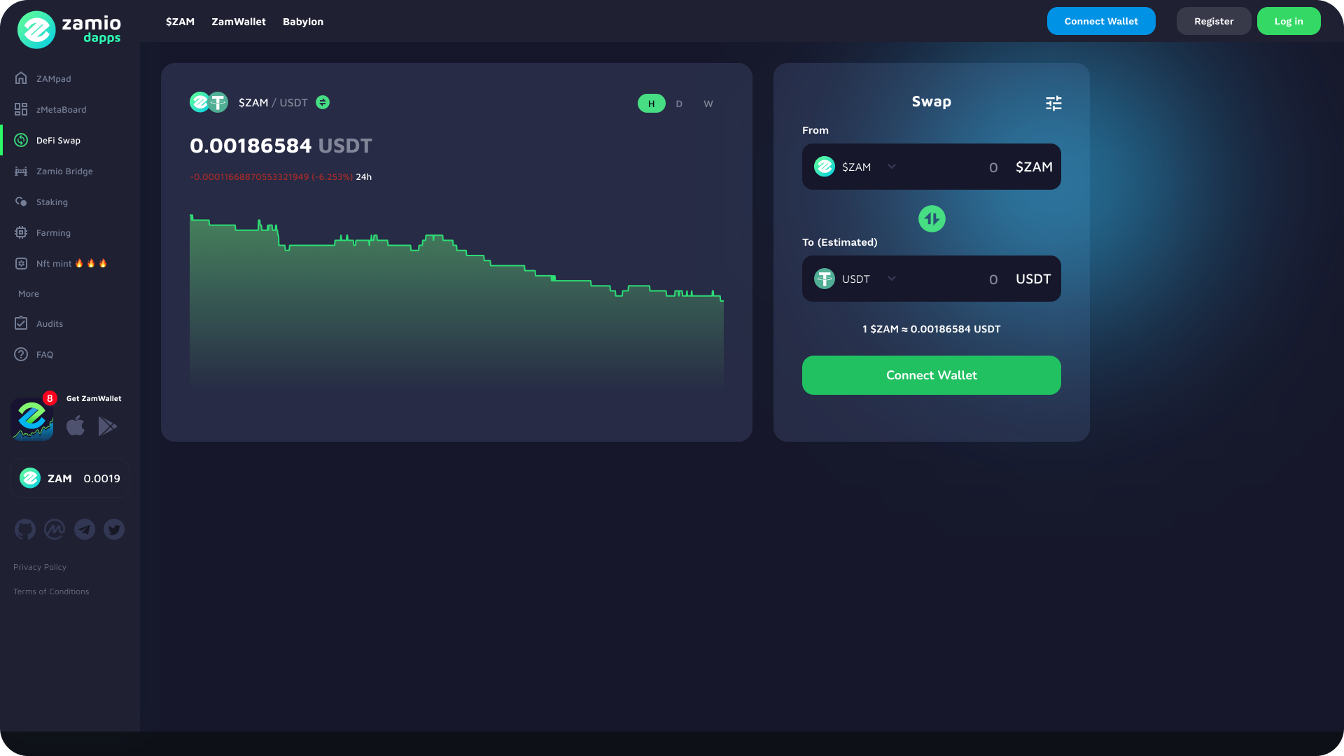
Task: Flip the $ZAM/USDT chart pair icon
Action: [323, 102]
